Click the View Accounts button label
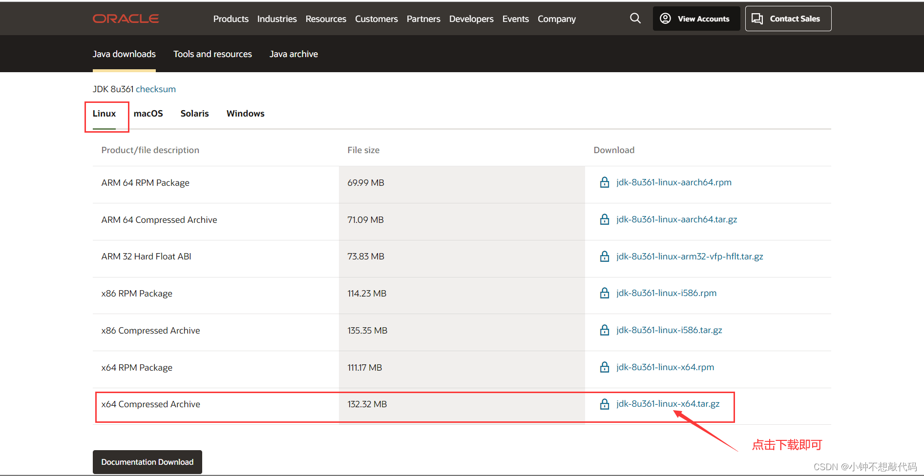Image resolution: width=924 pixels, height=476 pixels. pos(703,19)
